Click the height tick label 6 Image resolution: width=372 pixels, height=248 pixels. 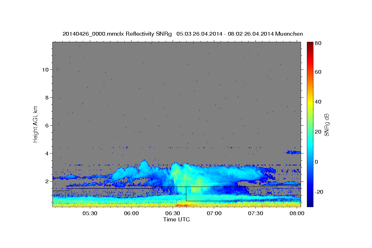tap(47, 126)
